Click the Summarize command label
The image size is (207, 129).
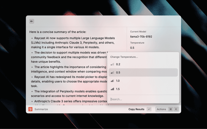[x=41, y=109]
